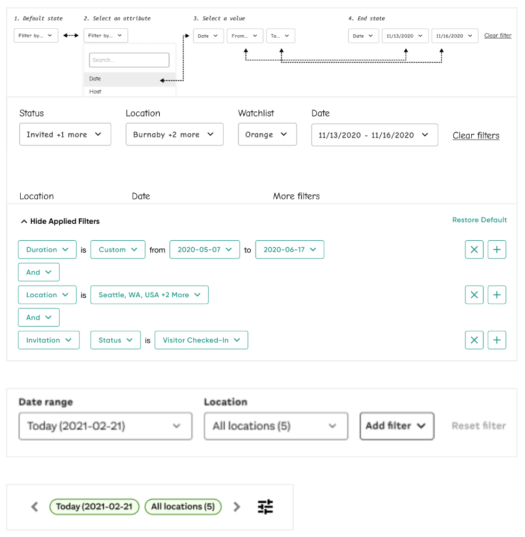Click the attribute Search input field
Viewport: 525px width, 537px height.
pos(129,60)
